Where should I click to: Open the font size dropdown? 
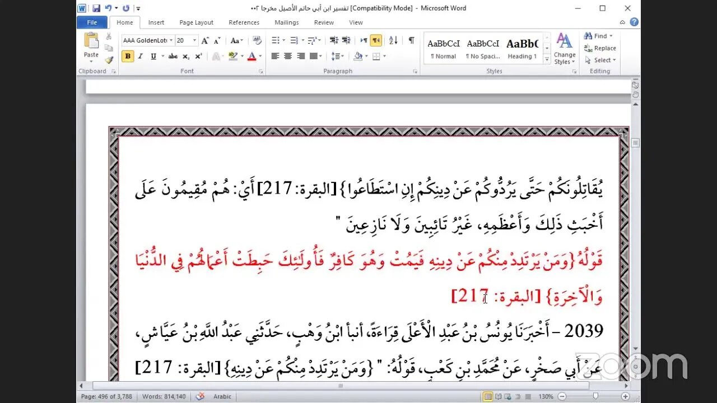194,40
